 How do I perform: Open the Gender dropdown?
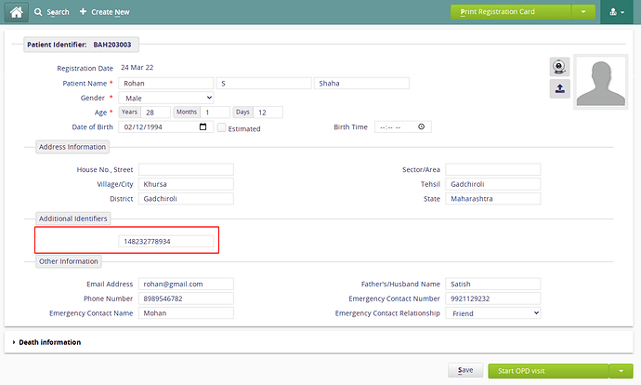click(x=166, y=98)
